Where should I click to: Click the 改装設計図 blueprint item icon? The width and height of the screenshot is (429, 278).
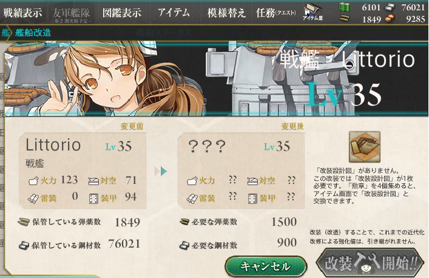click(x=365, y=147)
